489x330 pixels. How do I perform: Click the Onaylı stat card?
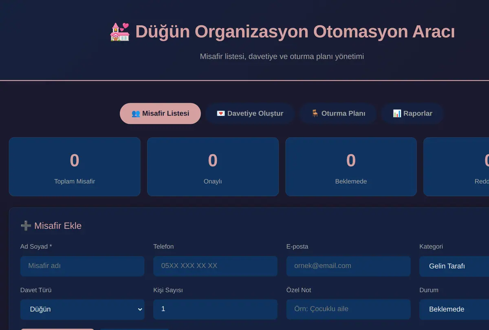click(213, 167)
